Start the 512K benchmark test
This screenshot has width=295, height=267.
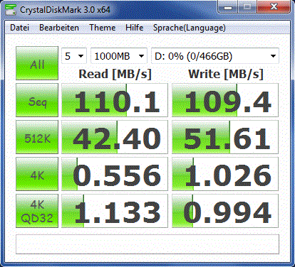point(37,137)
